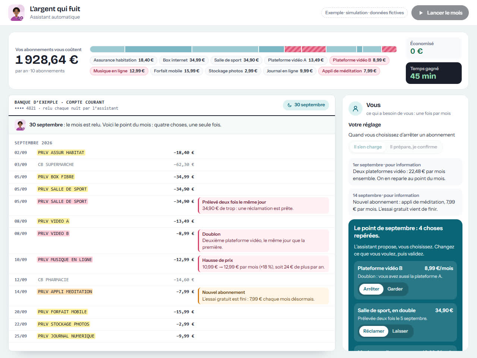Screen dimensions: 477x358
Task: Click the first striped segment of the cost bar
Action: click(293, 49)
